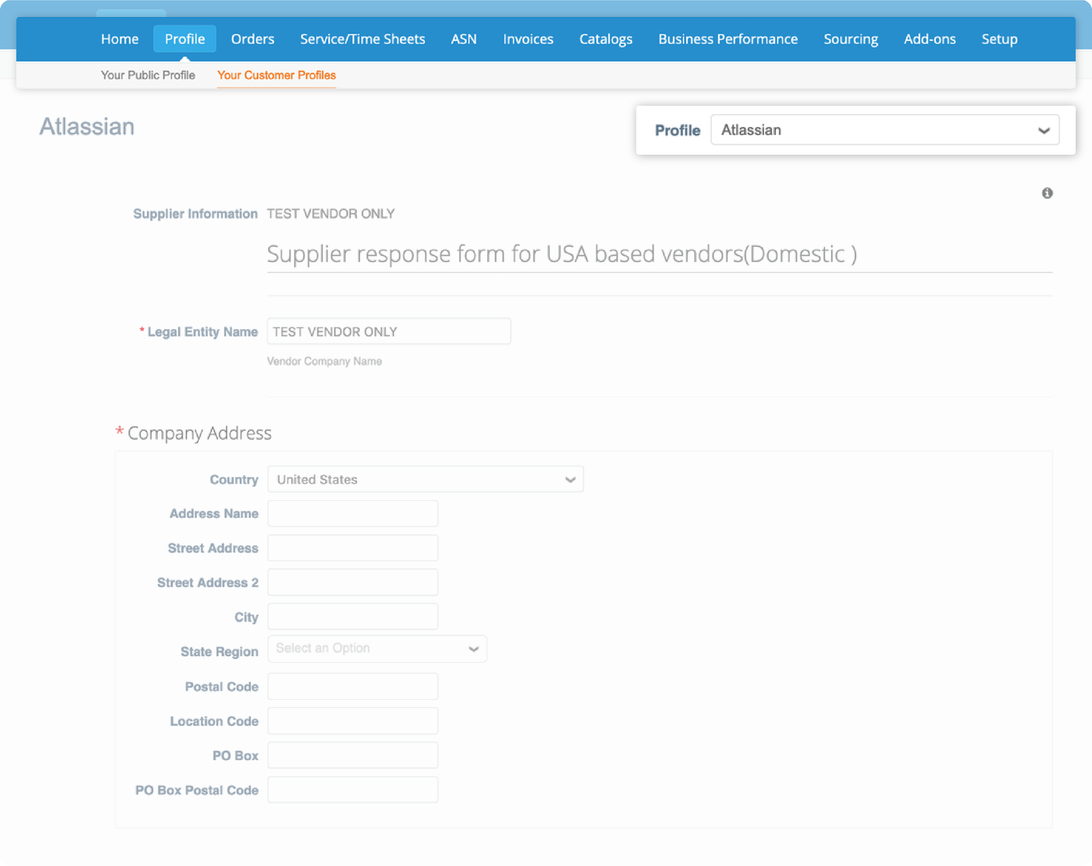Click the Postal Code input field
Image resolution: width=1092 pixels, height=866 pixels.
click(353, 686)
